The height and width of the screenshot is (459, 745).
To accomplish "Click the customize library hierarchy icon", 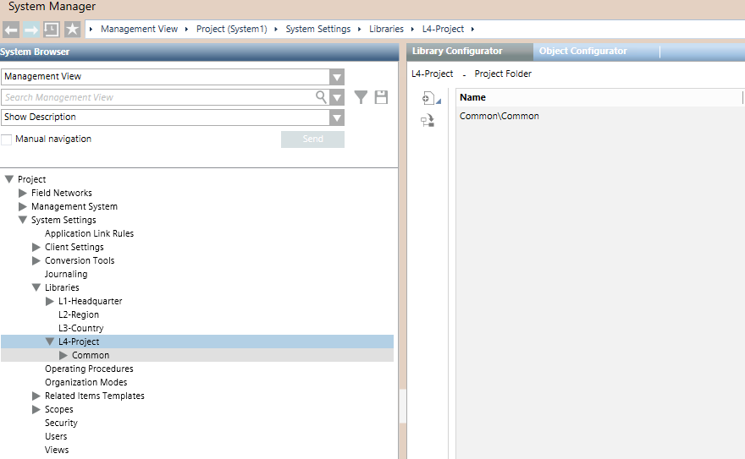I will coord(428,122).
